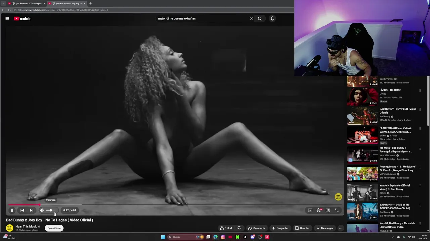Toggle subtitles in the video player

point(310,210)
